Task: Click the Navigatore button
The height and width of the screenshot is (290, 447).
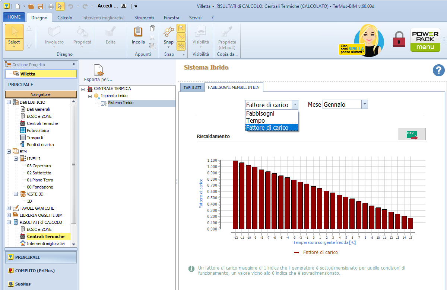Action: point(41,94)
